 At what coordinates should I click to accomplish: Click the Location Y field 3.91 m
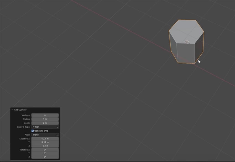pyautogui.click(x=45, y=142)
